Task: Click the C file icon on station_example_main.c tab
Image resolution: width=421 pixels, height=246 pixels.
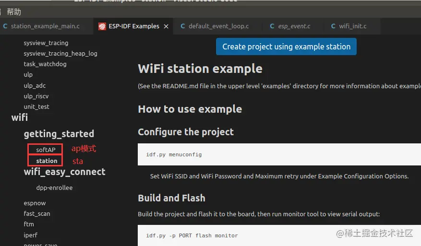Action: pyautogui.click(x=5, y=26)
